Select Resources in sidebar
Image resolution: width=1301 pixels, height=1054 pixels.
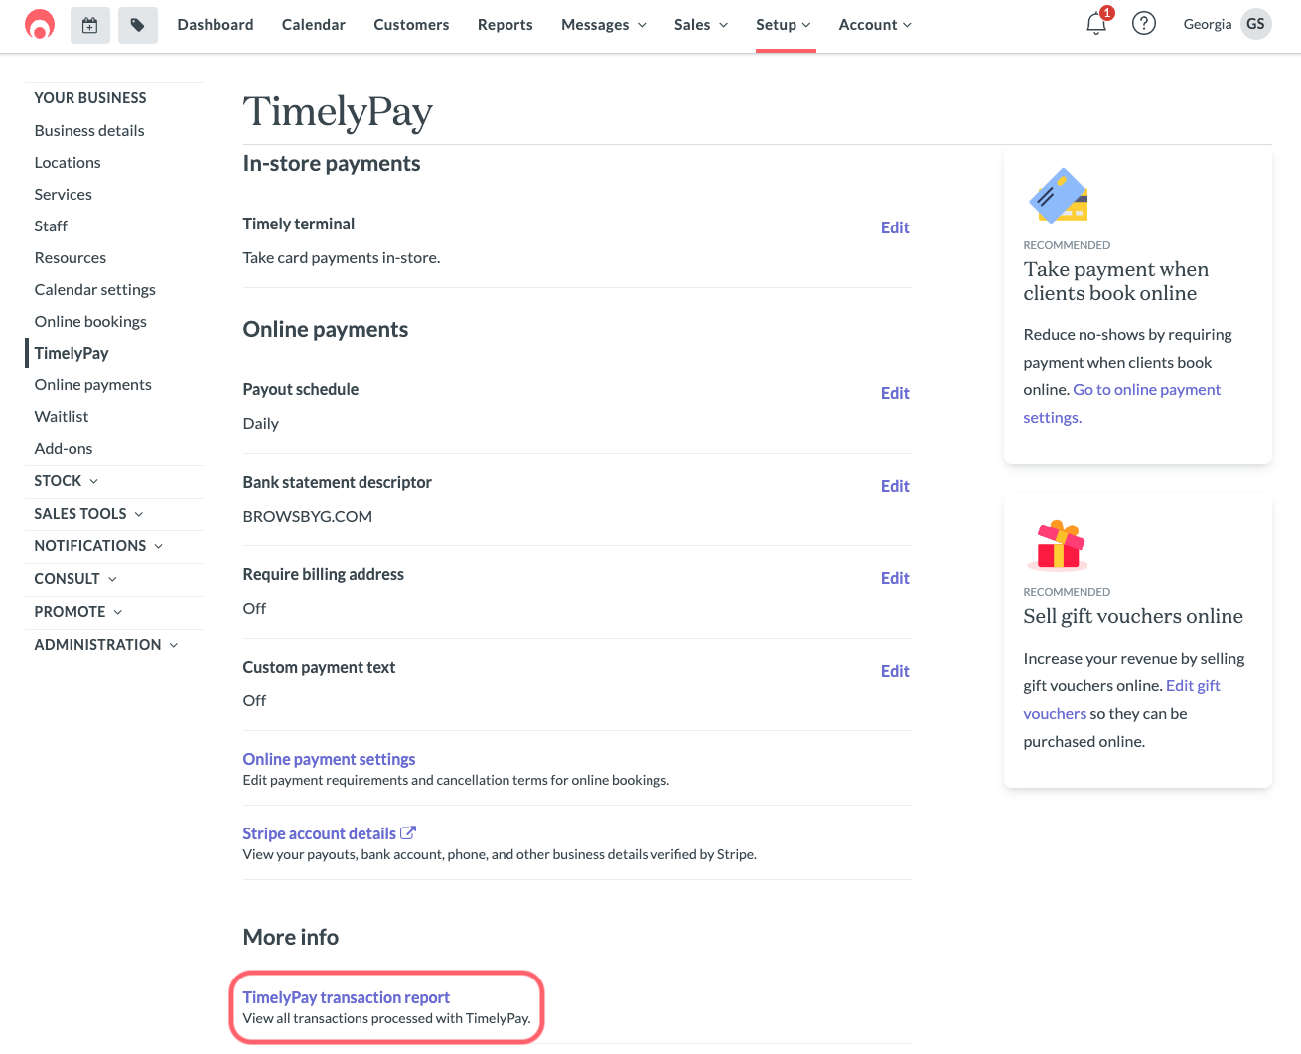click(x=71, y=258)
